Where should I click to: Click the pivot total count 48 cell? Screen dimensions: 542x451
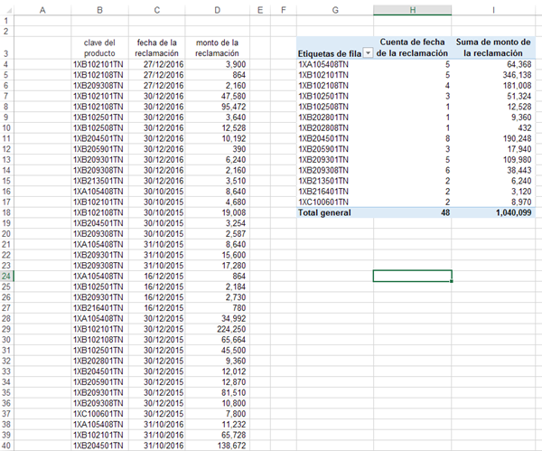click(x=412, y=211)
